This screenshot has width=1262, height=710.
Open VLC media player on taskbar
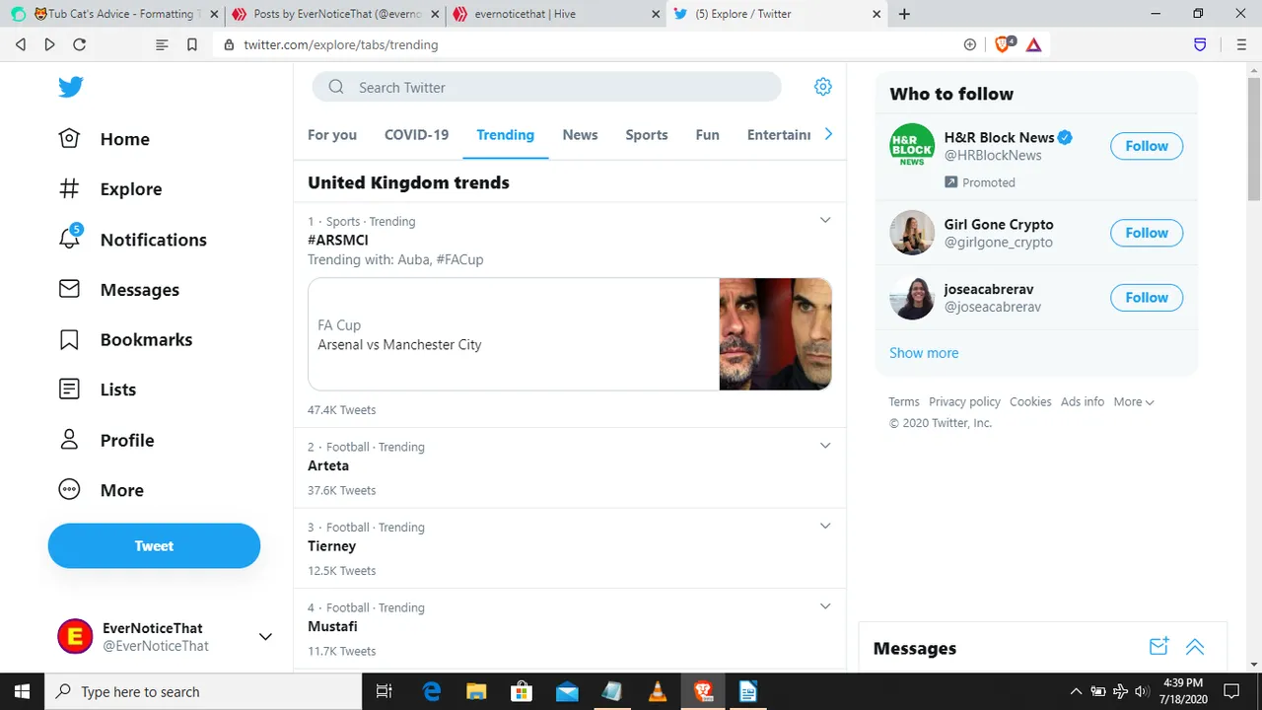(658, 691)
